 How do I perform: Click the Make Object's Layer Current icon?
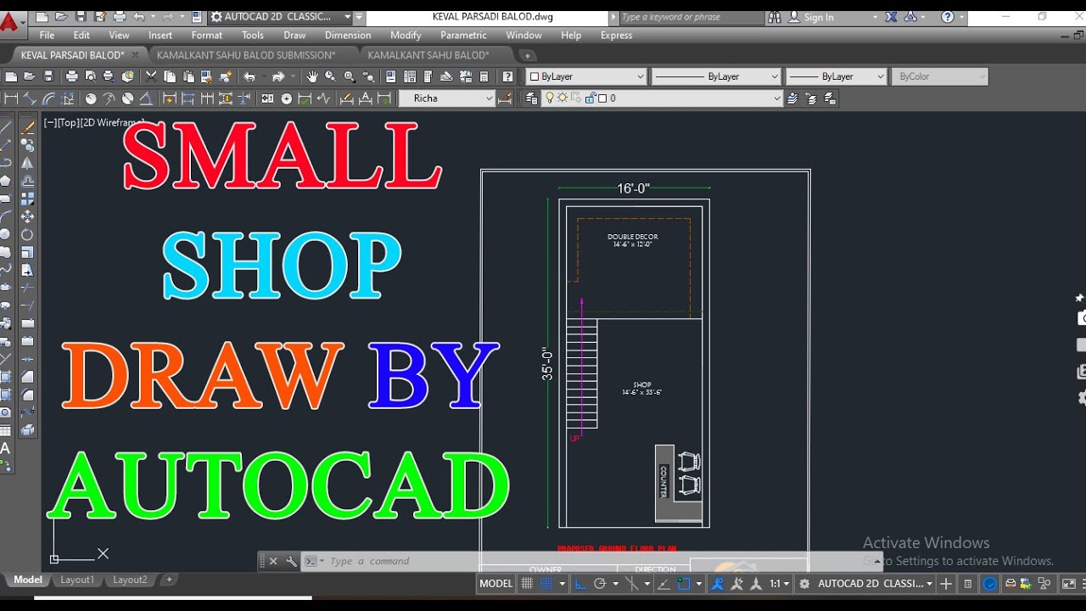click(x=793, y=98)
